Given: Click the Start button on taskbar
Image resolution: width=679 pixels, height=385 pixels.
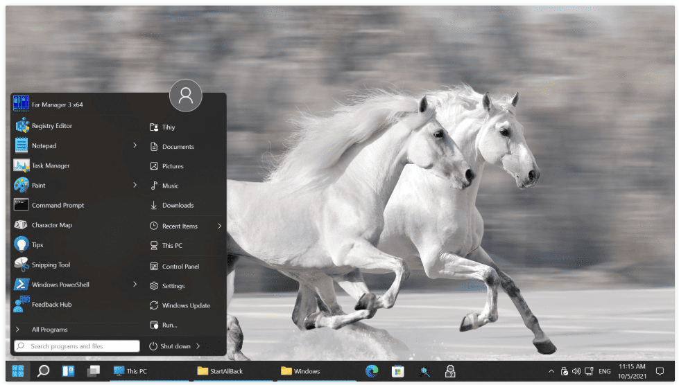Looking at the screenshot, I should coord(18,371).
